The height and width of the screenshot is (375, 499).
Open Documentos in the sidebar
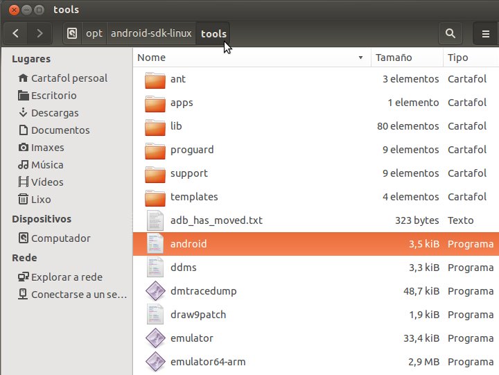tap(54, 130)
